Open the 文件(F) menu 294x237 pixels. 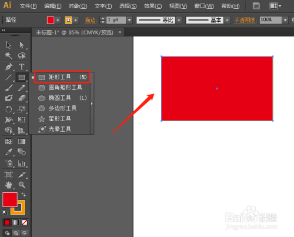[x=28, y=6]
